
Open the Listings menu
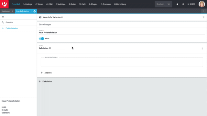tap(27, 4)
